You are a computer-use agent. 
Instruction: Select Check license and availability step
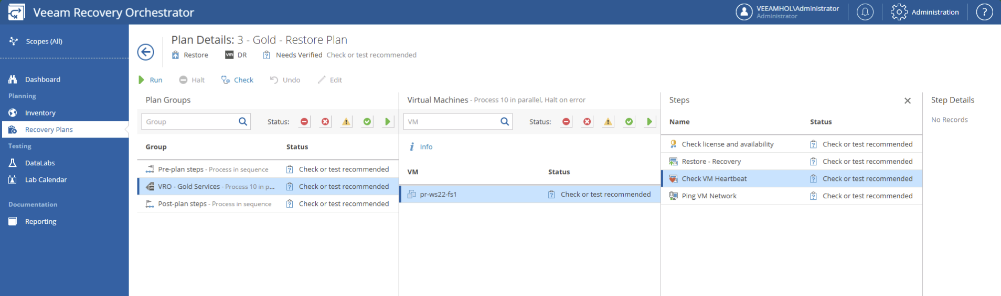tap(792, 144)
